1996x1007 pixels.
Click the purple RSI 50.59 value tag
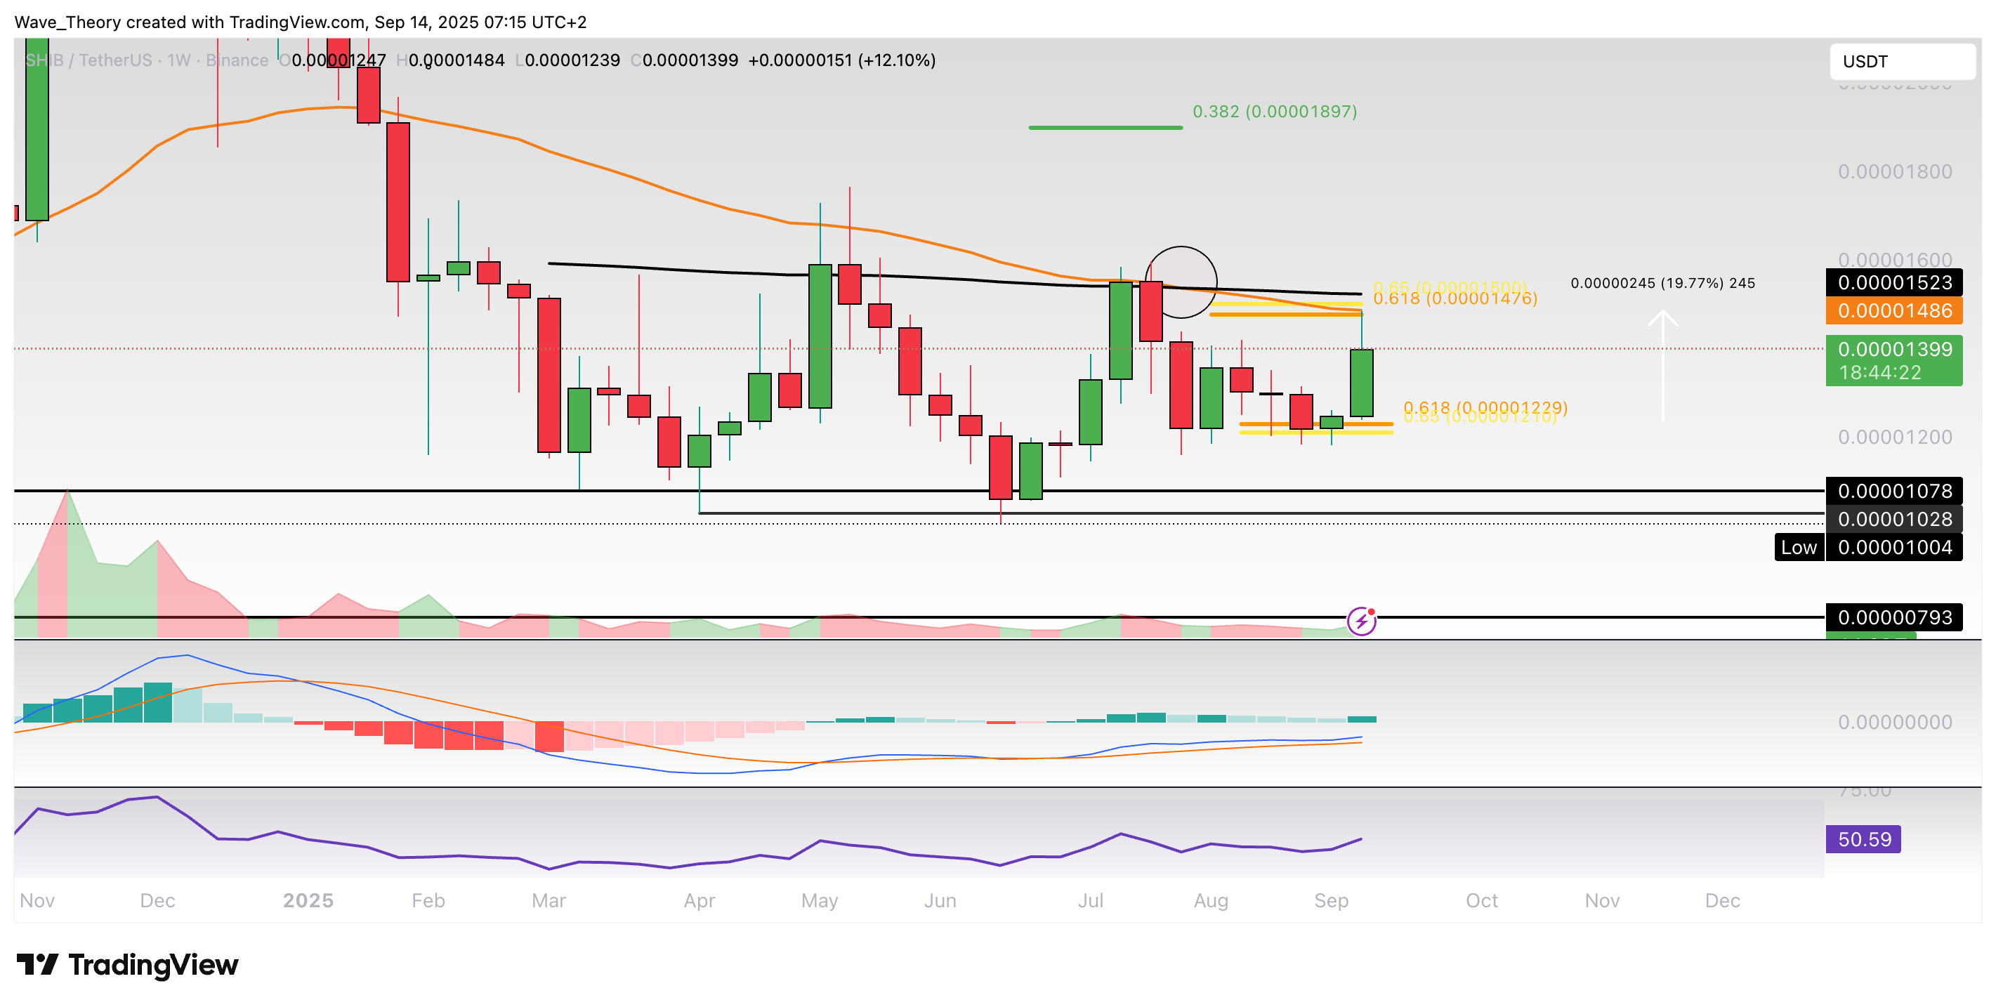(1863, 839)
